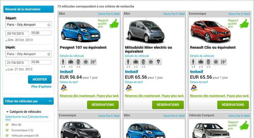Toggle the Economique (12) checkbox
This screenshot has height=138, width=254.
point(7,130)
